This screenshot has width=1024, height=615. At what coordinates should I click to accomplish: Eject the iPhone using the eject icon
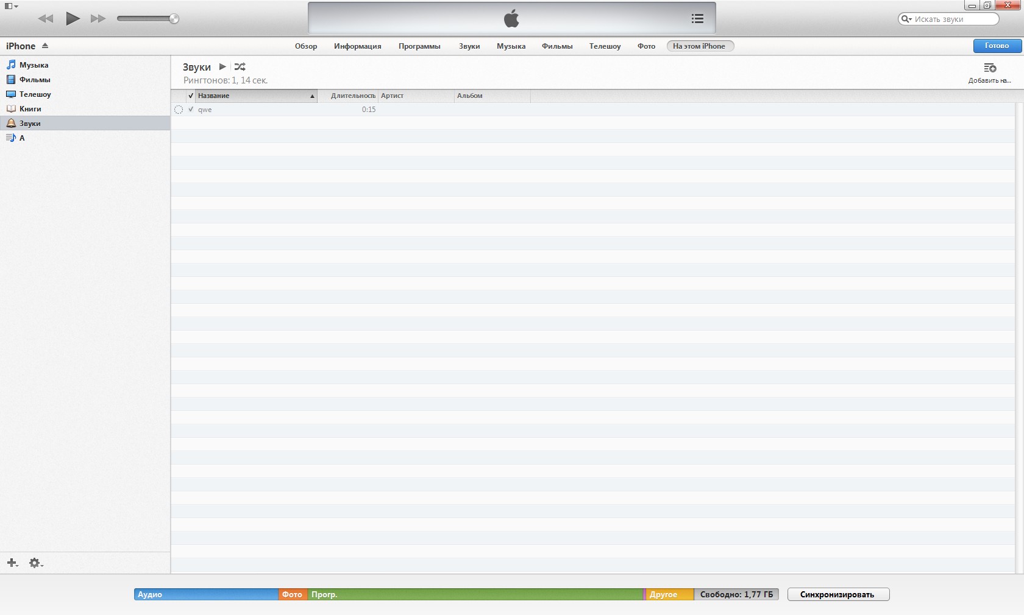tap(45, 46)
